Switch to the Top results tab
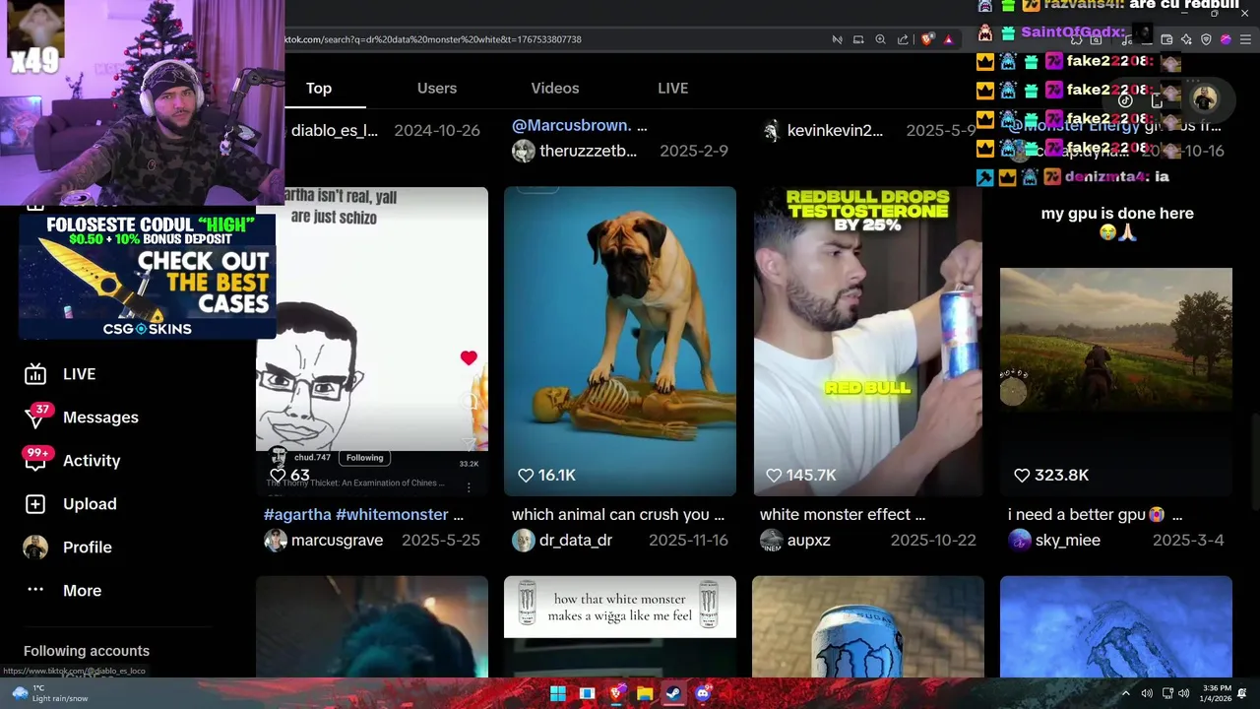The width and height of the screenshot is (1260, 709). pyautogui.click(x=319, y=88)
